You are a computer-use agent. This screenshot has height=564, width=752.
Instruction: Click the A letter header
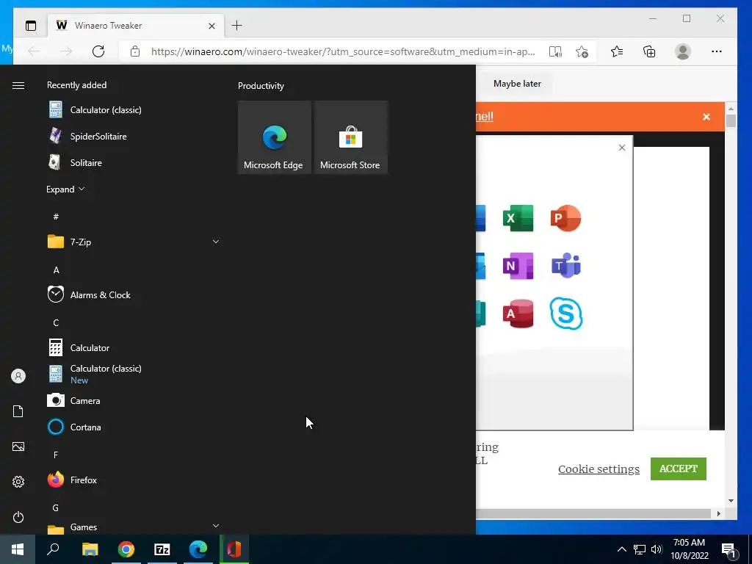(56, 270)
